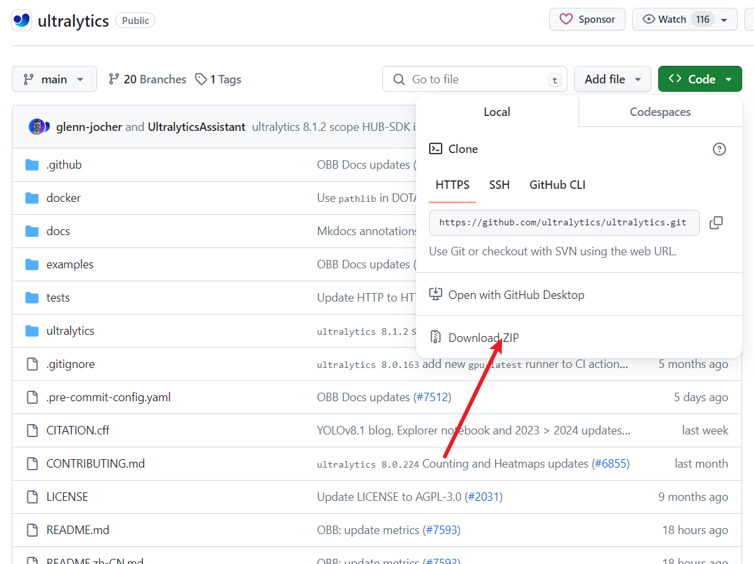Image resolution: width=754 pixels, height=564 pixels.
Task: Click the ultralytics 8.1.2 scope HUB-SDK commit message
Action: [334, 127]
